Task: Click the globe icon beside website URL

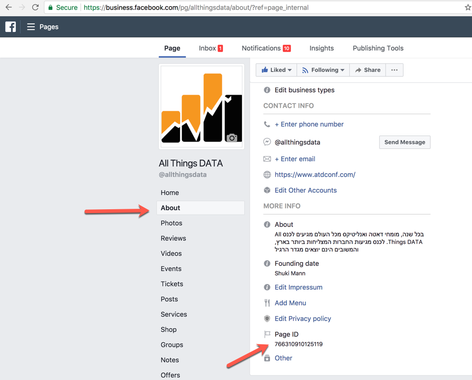Action: click(267, 175)
